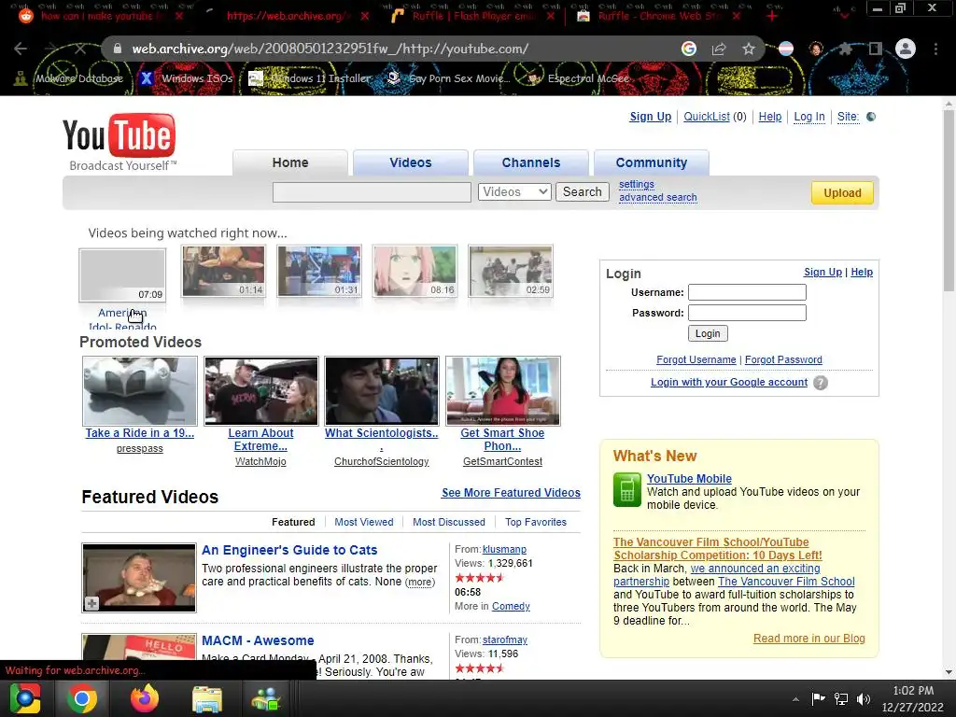Screen dimensions: 956x717
Task: Click the Search button
Action: (x=583, y=192)
